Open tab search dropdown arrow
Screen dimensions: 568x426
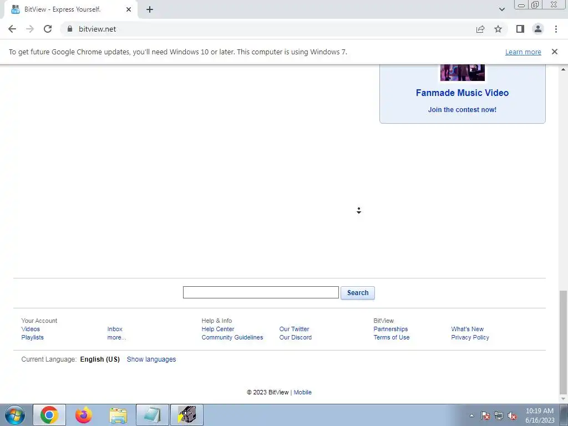tap(501, 9)
